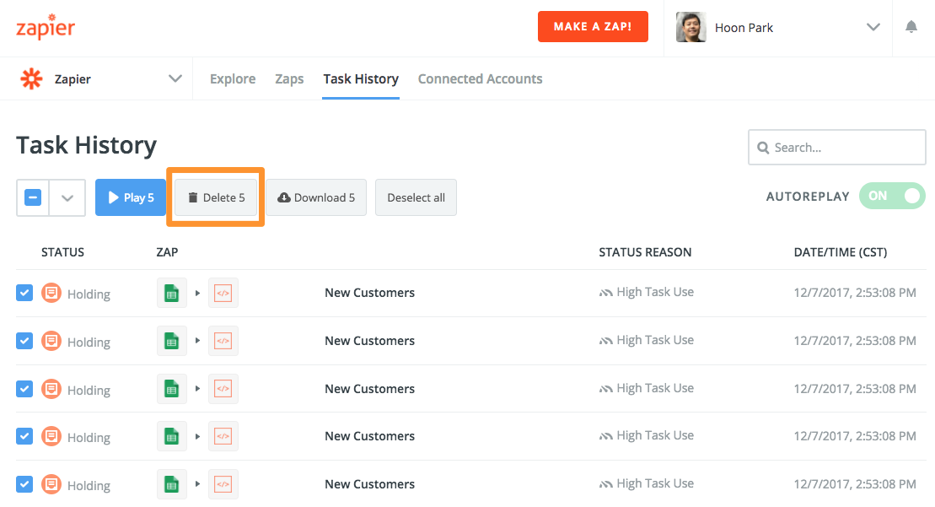Click the Google Sheets icon in the third row
The height and width of the screenshot is (507, 935).
pyautogui.click(x=172, y=389)
